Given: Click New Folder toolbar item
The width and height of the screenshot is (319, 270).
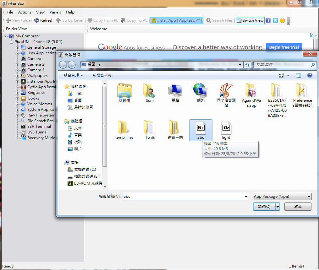Looking at the screenshot, I should point(19,20).
